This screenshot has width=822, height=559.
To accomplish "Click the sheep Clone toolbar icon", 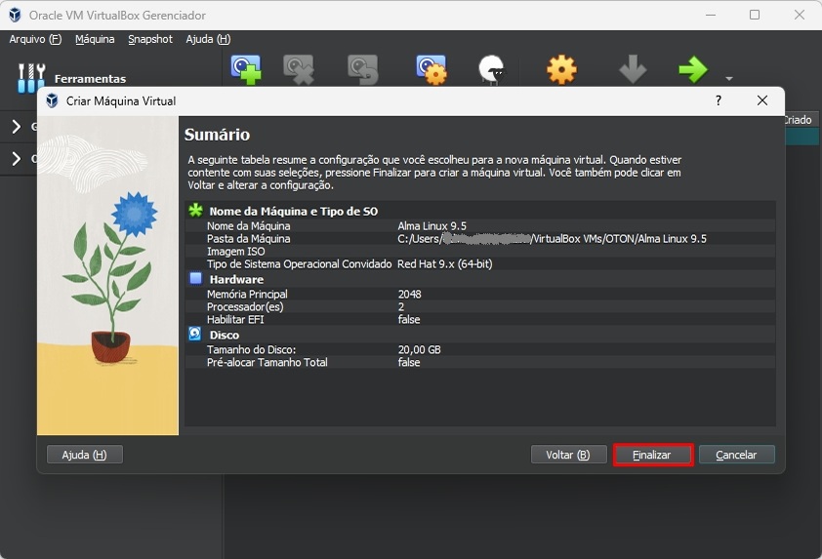I will (492, 69).
